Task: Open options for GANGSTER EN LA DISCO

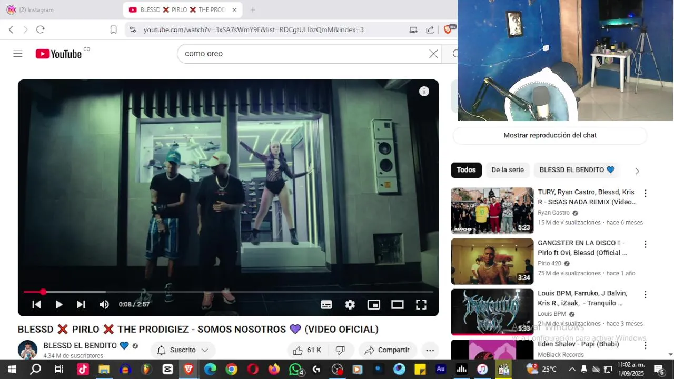Action: click(645, 244)
